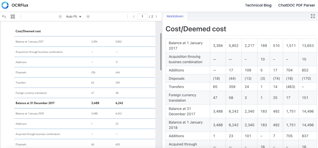Click the 'Additions' row label under Balance at 1 January 2017 in PDF
The height and width of the screenshot is (148, 318).
(21, 62)
